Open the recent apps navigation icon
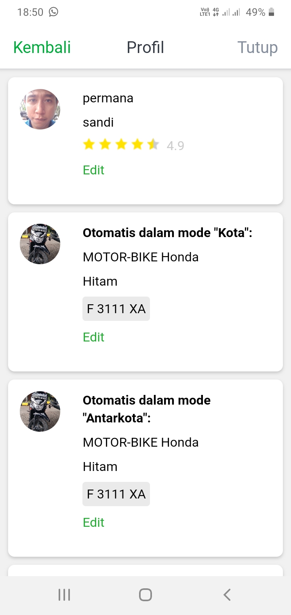This screenshot has height=615, width=291. click(64, 595)
